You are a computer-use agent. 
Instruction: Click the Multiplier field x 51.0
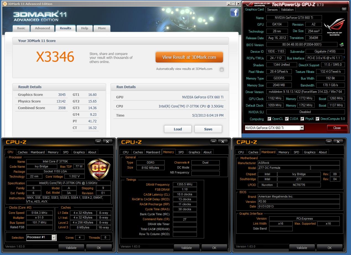40,218
